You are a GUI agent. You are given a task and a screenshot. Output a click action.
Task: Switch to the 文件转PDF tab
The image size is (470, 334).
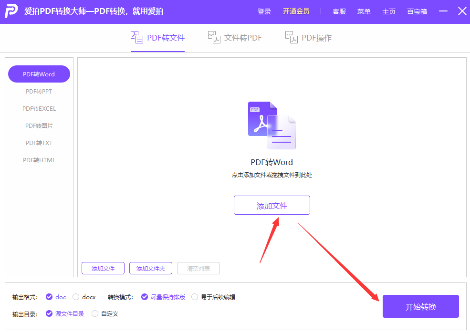point(235,38)
